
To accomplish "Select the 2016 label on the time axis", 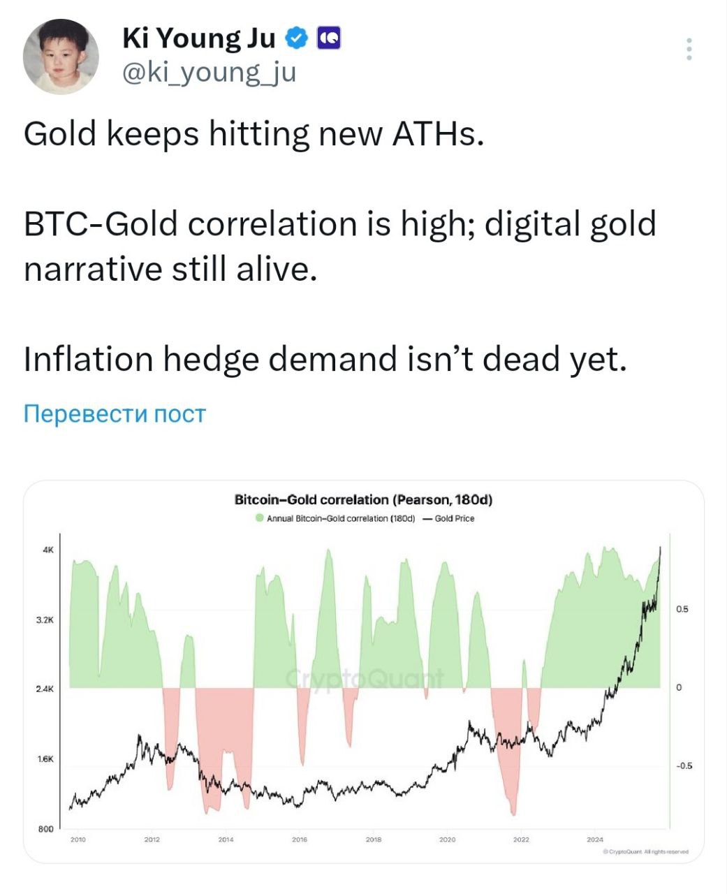I will click(x=299, y=840).
